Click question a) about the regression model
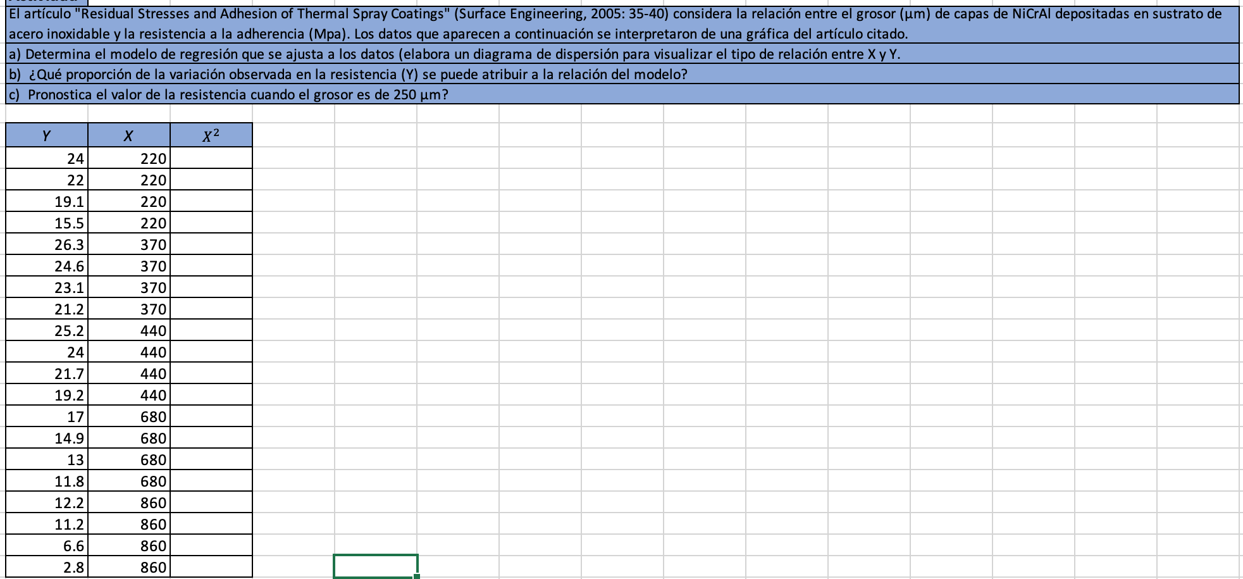This screenshot has width=1243, height=579. 622,54
